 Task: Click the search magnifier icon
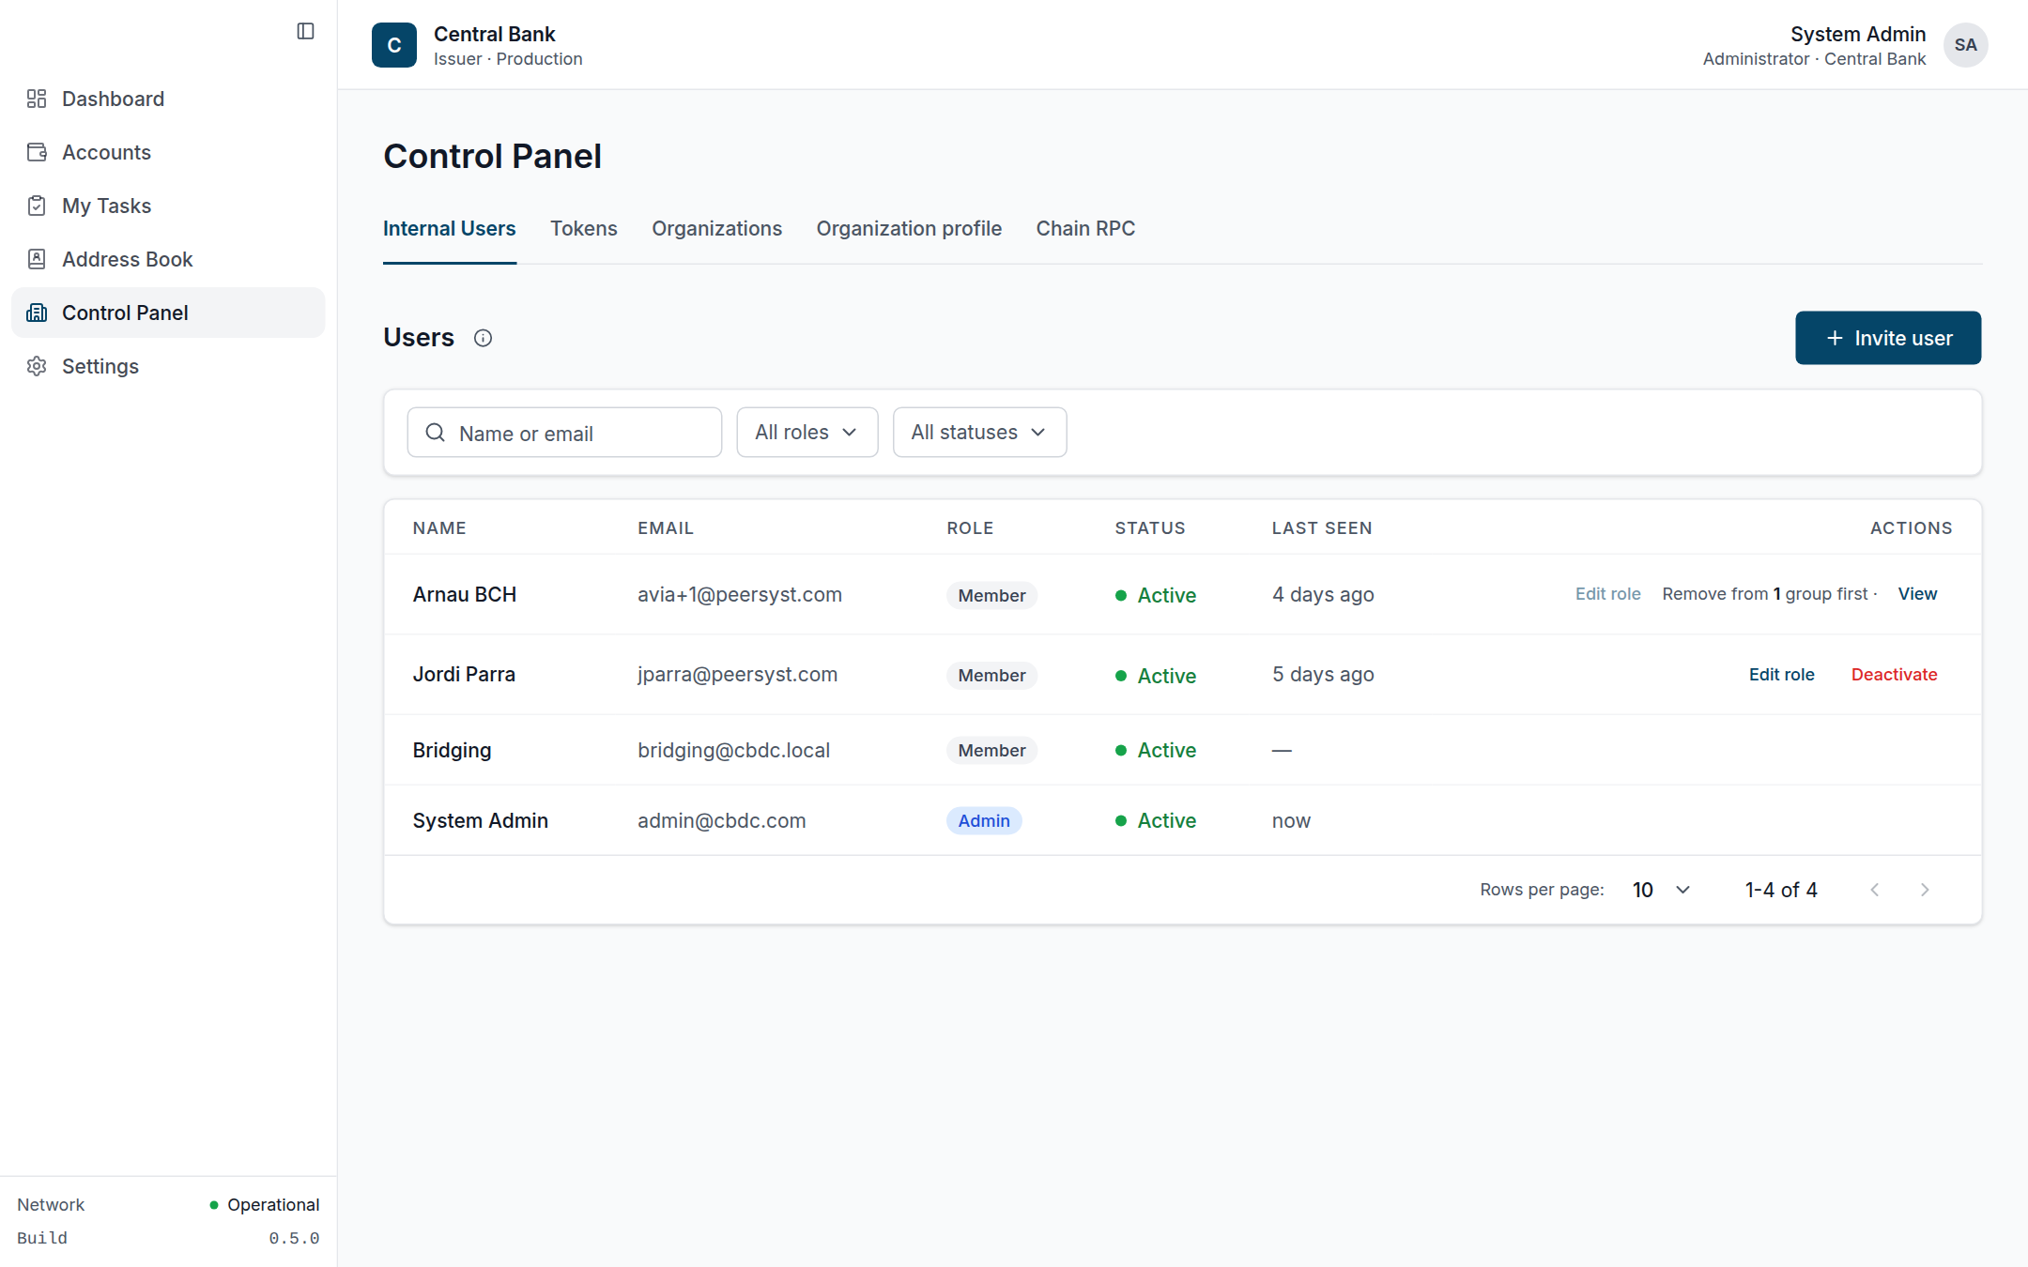pyautogui.click(x=436, y=432)
